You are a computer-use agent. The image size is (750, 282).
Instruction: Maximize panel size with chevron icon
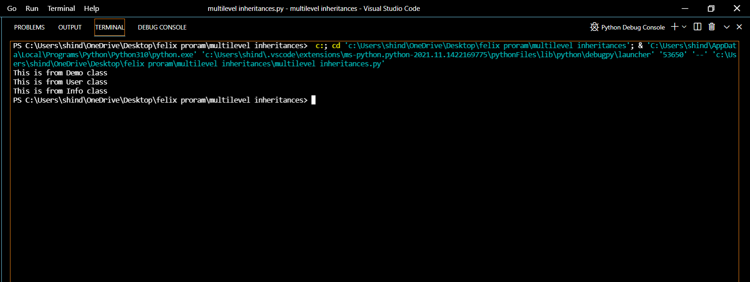(x=727, y=27)
